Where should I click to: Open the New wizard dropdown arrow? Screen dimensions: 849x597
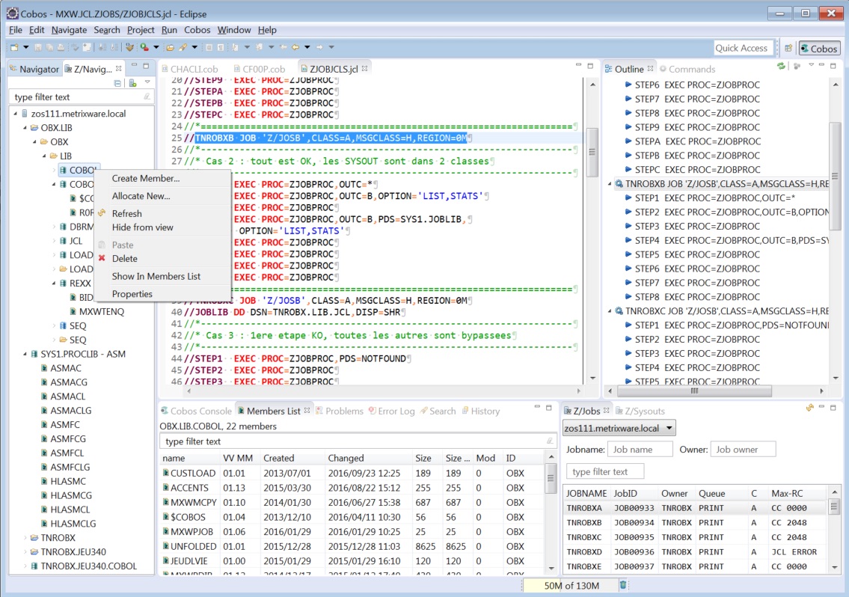pos(25,48)
